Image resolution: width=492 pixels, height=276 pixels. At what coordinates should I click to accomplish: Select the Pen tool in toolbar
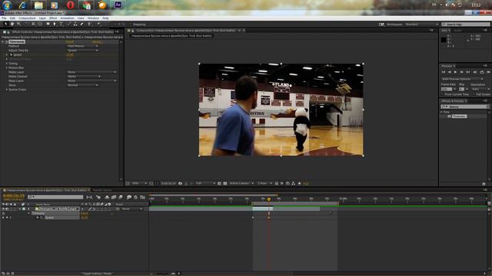pos(55,24)
